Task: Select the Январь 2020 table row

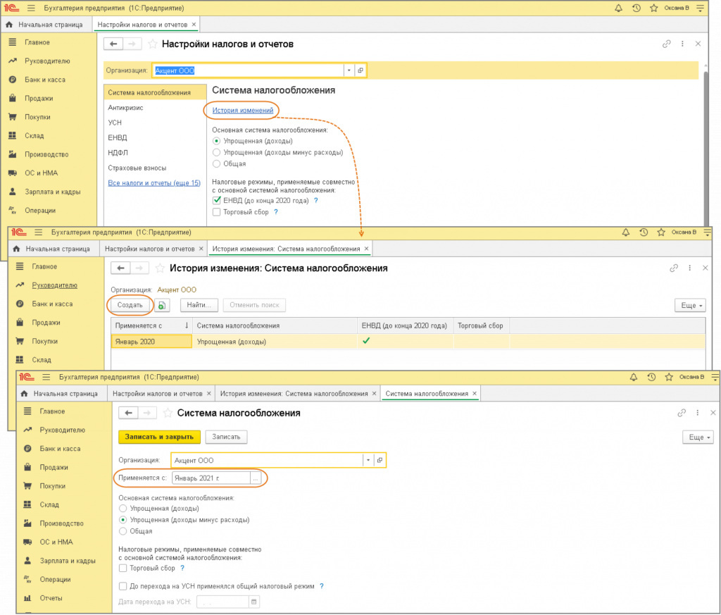Action: click(x=151, y=342)
